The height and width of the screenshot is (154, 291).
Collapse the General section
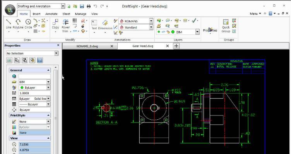click(48, 70)
